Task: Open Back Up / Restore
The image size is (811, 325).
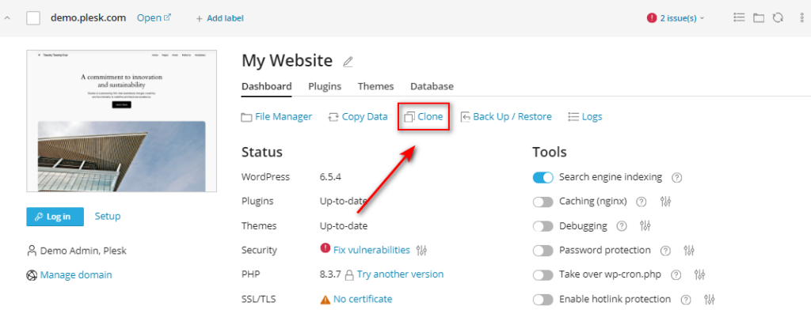Action: click(506, 117)
